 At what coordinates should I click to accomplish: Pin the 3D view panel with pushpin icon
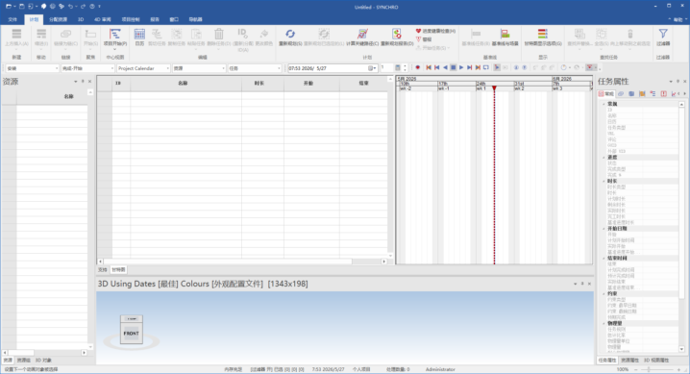point(582,284)
